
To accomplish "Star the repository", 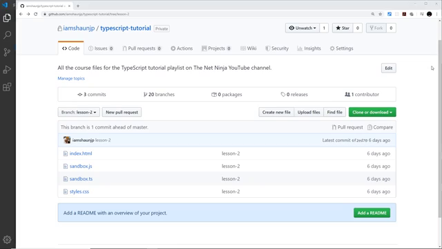I will pos(343,28).
